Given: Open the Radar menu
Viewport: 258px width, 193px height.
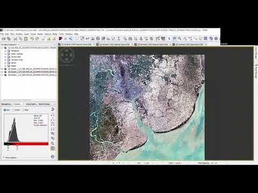Looking at the screenshot, I should coord(55,34).
